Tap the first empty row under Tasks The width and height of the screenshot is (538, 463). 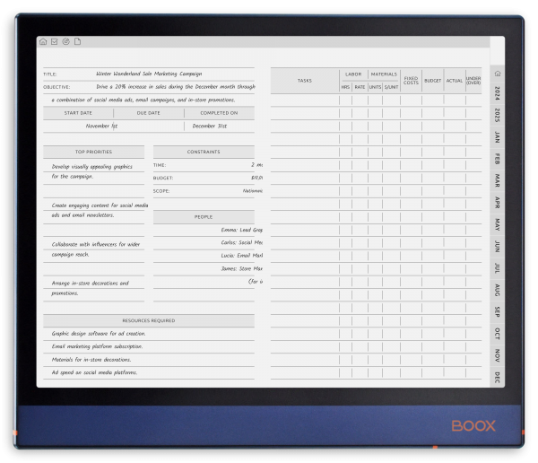click(x=304, y=100)
